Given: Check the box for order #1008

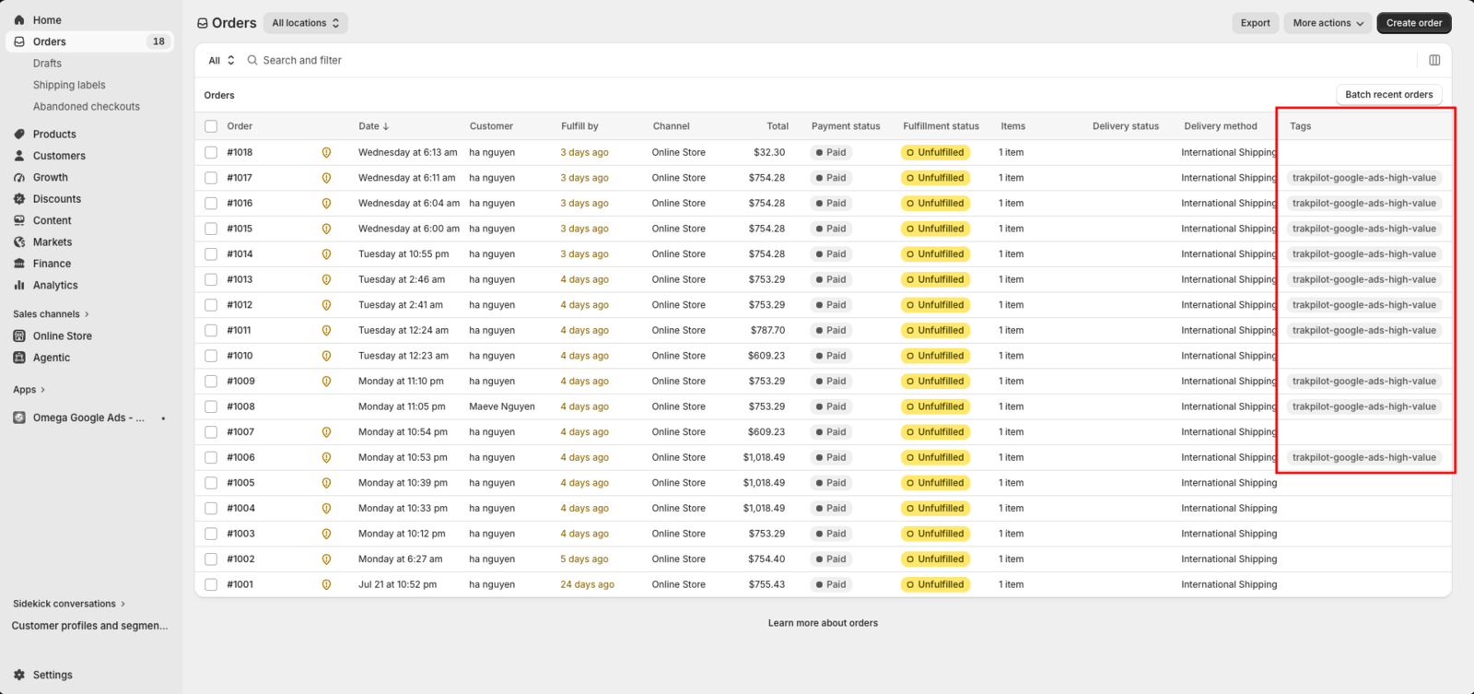Looking at the screenshot, I should (211, 406).
